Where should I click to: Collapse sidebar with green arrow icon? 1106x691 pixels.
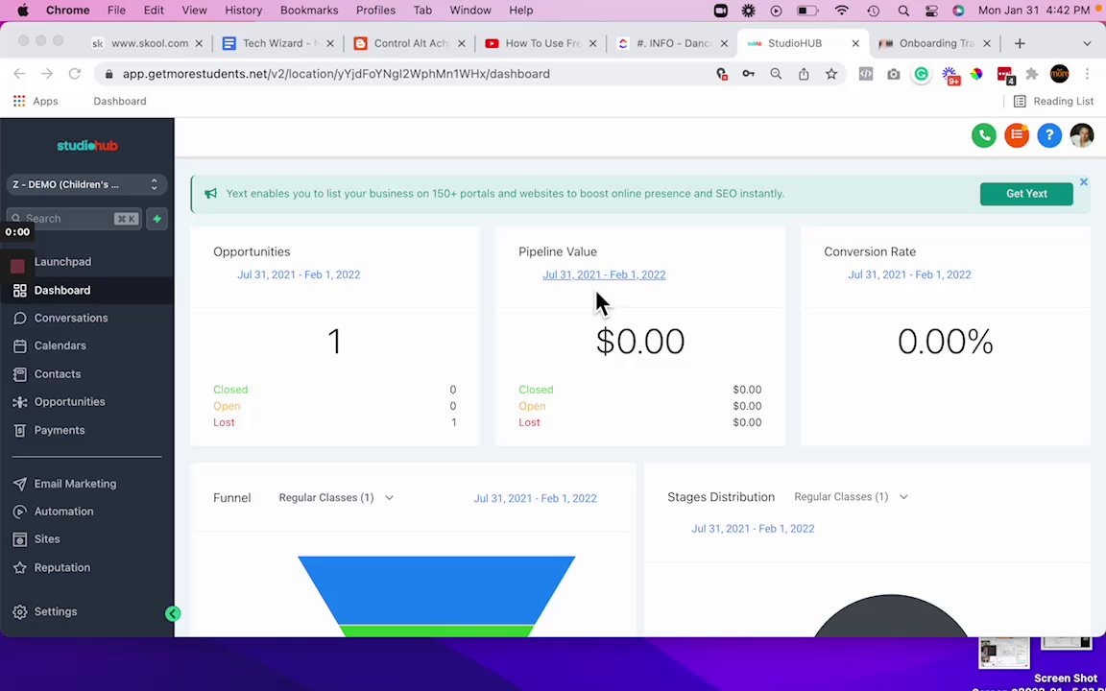coord(173,613)
